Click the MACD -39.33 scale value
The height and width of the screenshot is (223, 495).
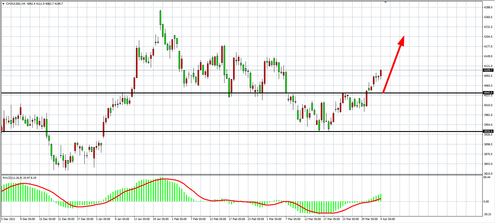[x=487, y=214]
